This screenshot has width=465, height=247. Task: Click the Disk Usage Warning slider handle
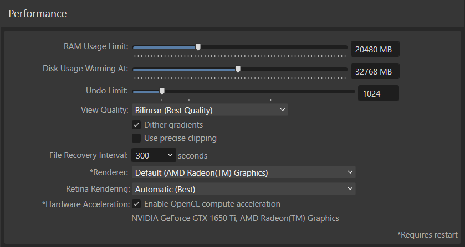[x=238, y=69]
